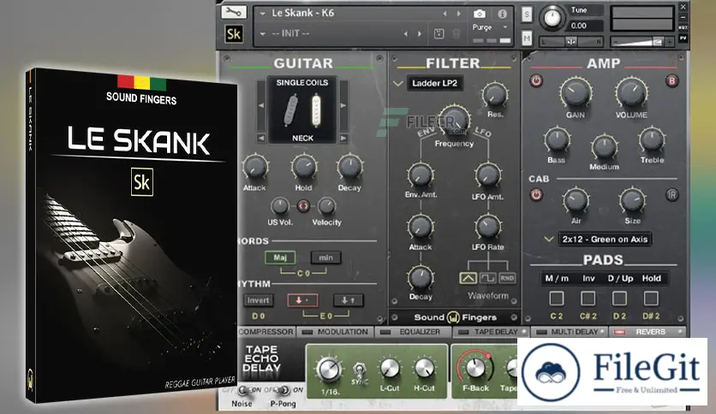
Task: Select the square LFO waveform icon
Action: tap(488, 278)
